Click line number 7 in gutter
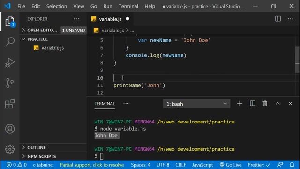This screenshot has width=300, height=169. (x=102, y=55)
